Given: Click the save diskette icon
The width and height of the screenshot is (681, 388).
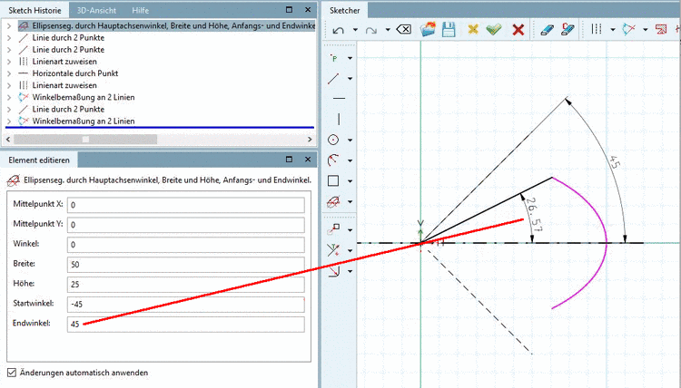Looking at the screenshot, I should click(449, 30).
